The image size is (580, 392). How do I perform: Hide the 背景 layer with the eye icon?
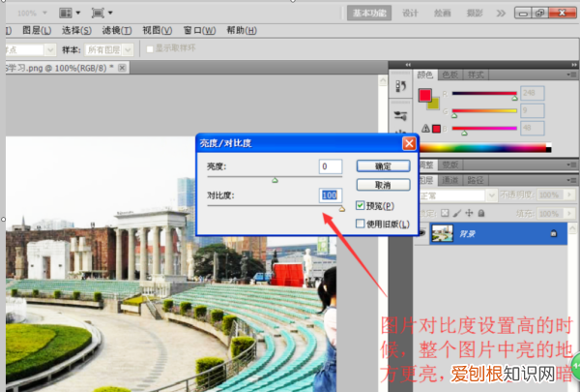coord(420,232)
